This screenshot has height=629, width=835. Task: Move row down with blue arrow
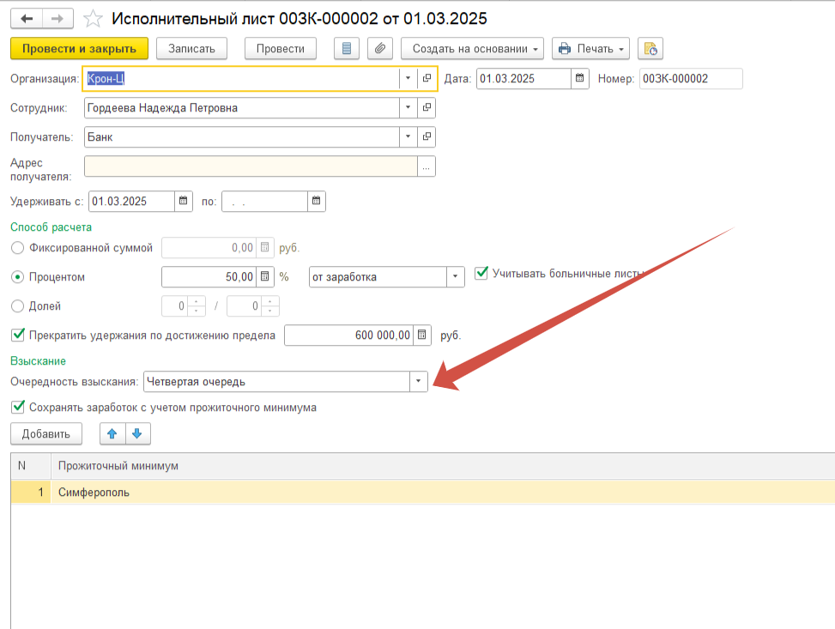(x=138, y=434)
